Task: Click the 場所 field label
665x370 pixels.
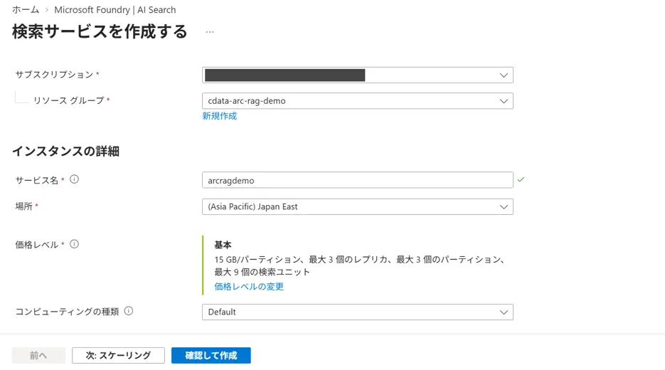Action: 23,206
